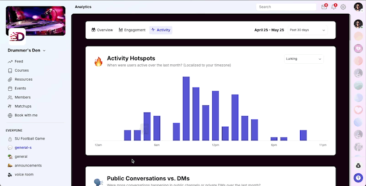Switch to the Overview tab

[x=102, y=30]
